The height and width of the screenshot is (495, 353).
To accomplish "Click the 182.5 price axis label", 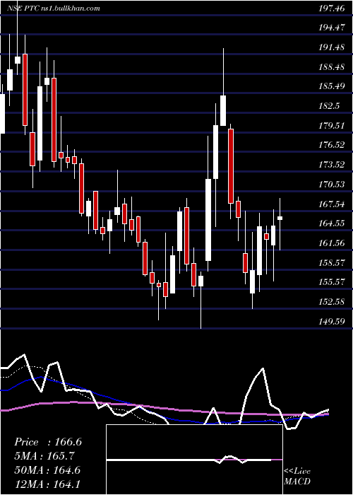I will (x=329, y=106).
